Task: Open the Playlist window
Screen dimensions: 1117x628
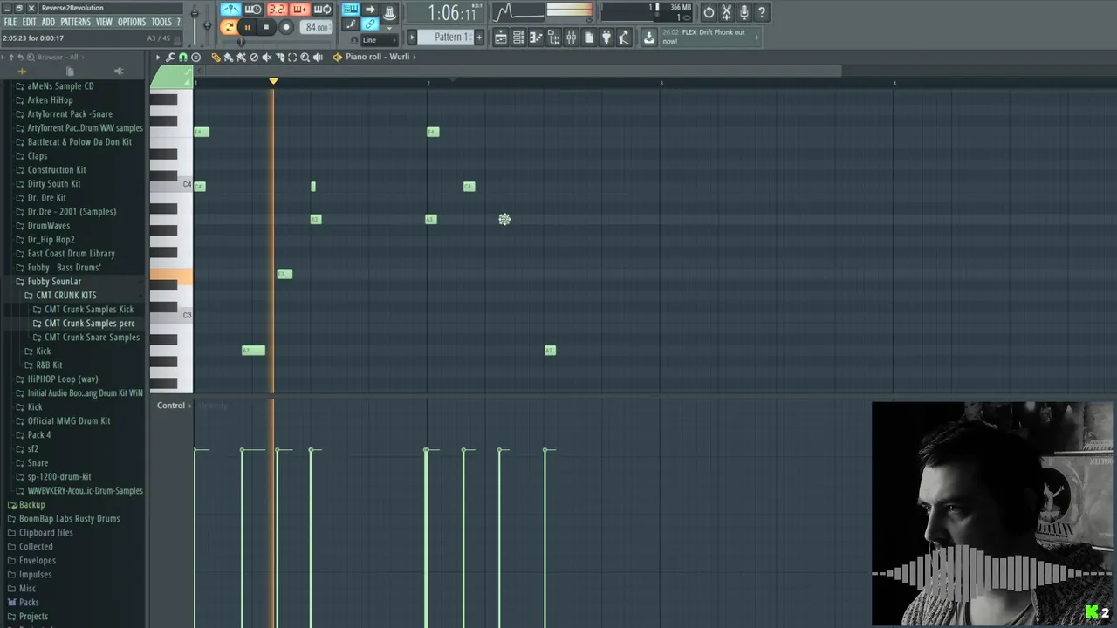Action: 500,37
